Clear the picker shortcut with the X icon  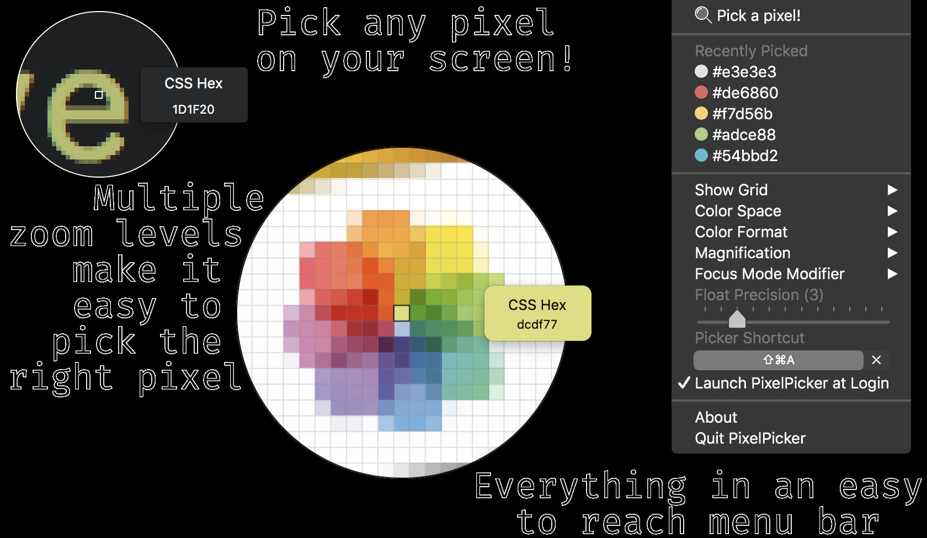[876, 360]
